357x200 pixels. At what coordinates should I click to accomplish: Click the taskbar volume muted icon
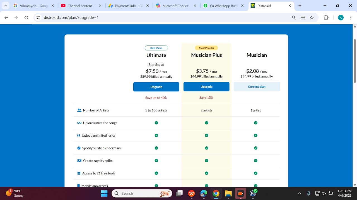coord(324,193)
